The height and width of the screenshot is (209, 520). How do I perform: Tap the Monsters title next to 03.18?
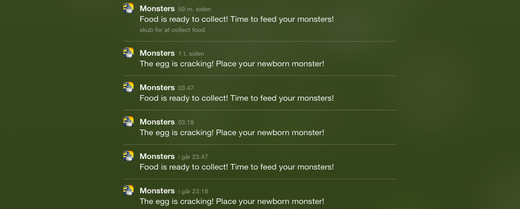coord(157,122)
